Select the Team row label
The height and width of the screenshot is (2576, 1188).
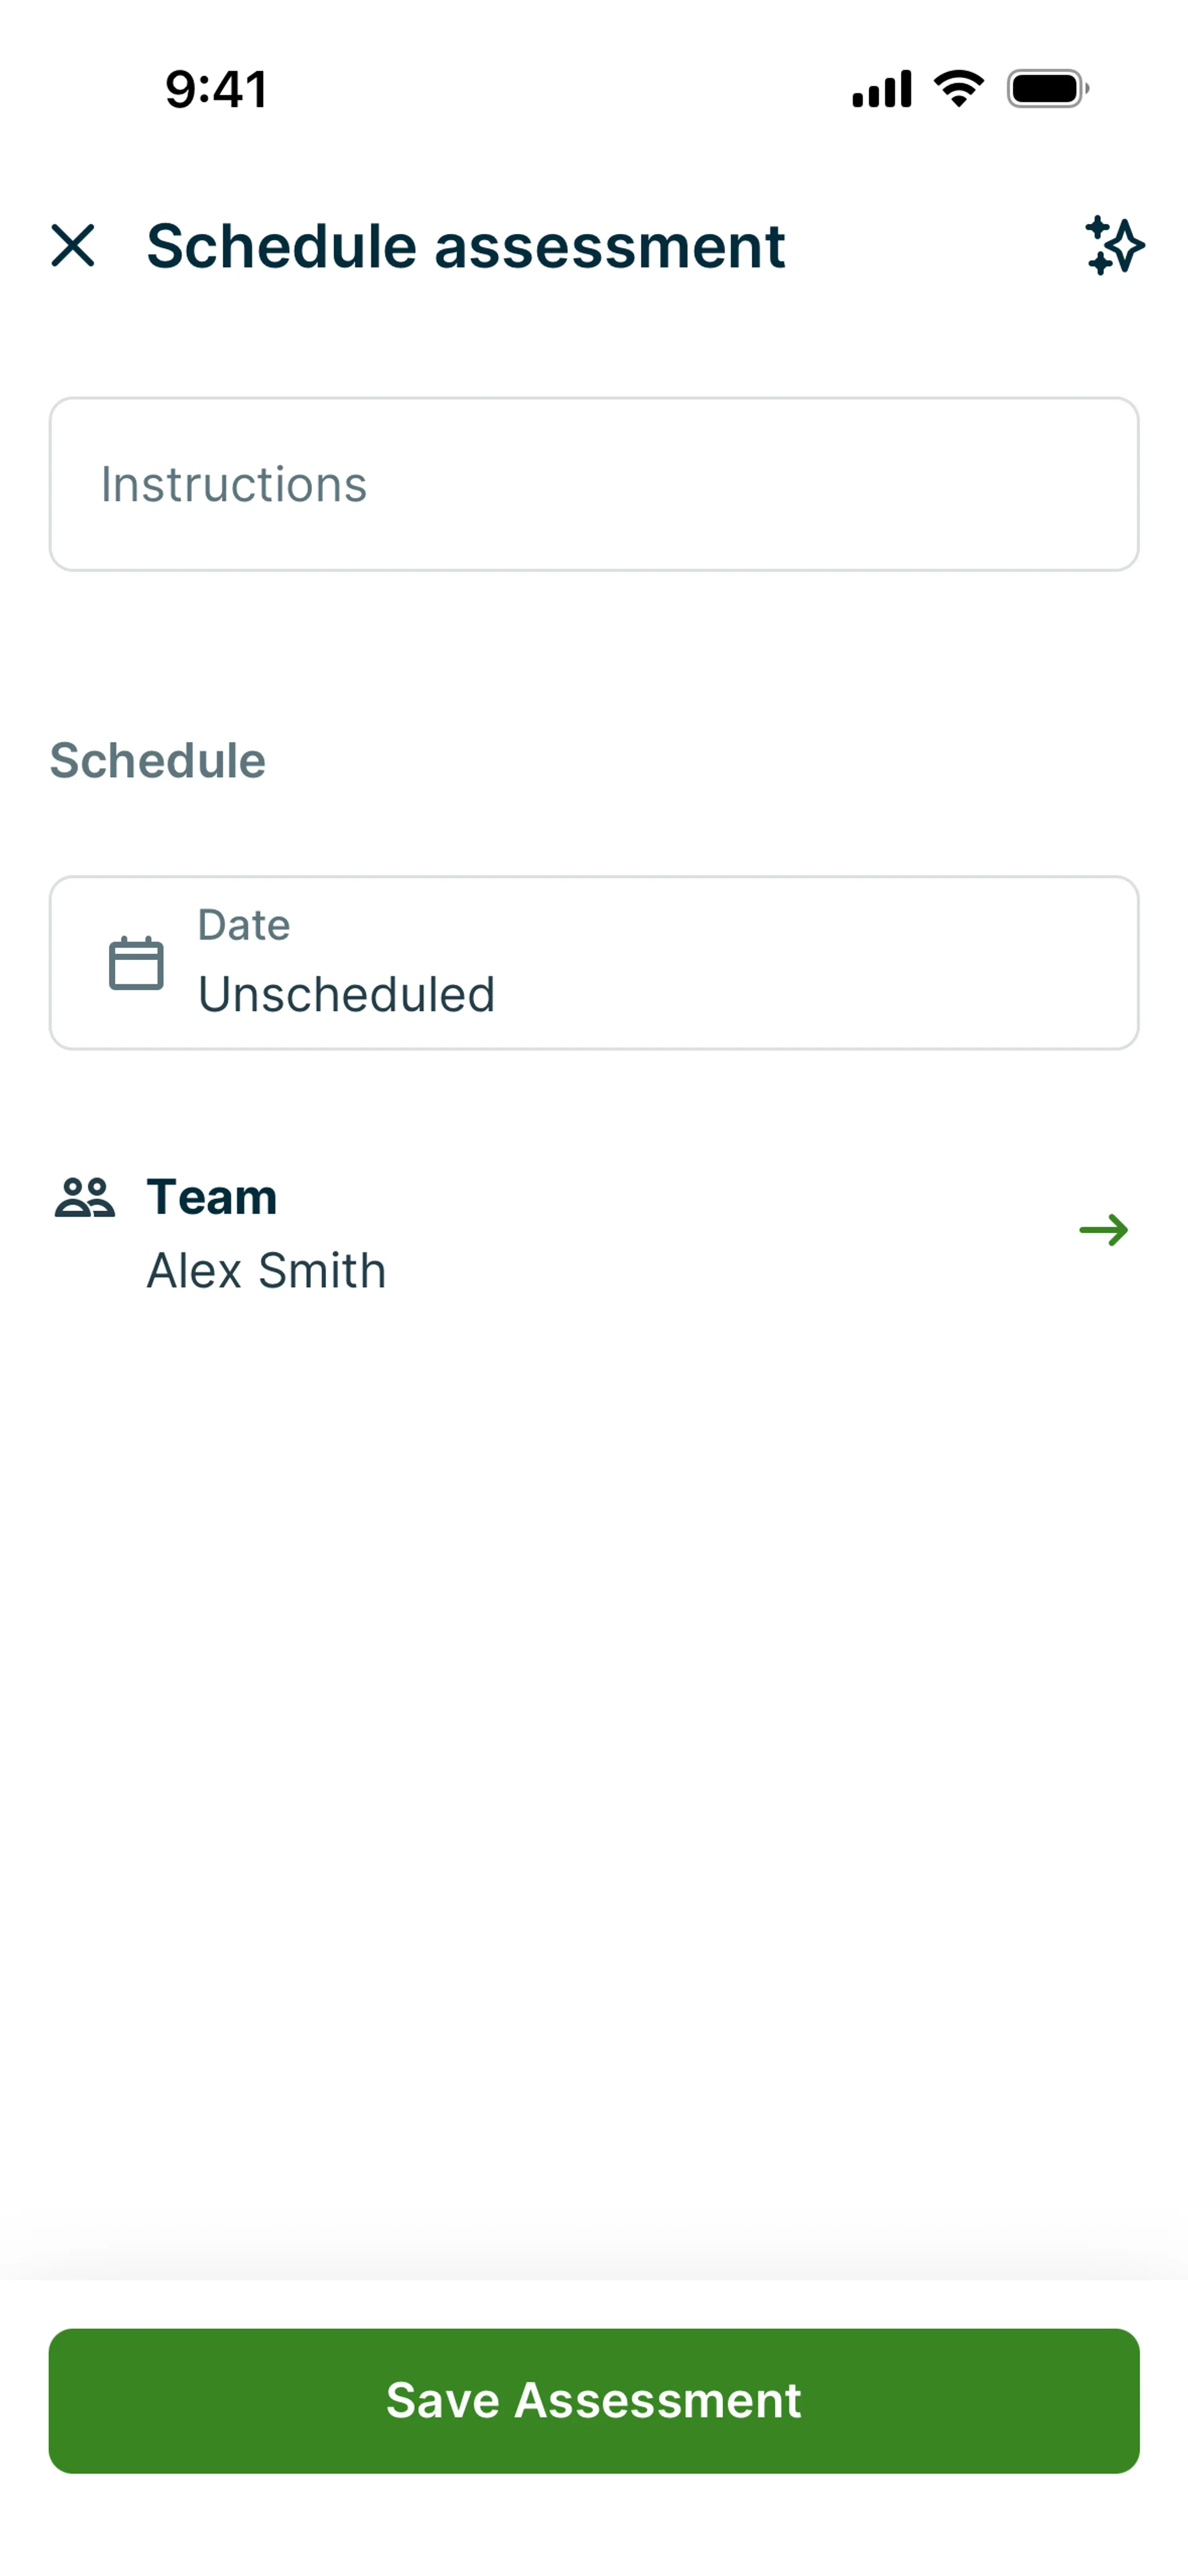click(212, 1197)
